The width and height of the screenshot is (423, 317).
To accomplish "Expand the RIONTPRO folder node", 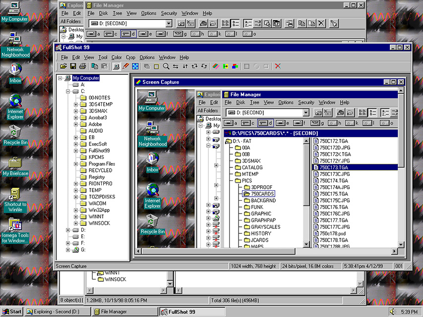I will [76, 184].
